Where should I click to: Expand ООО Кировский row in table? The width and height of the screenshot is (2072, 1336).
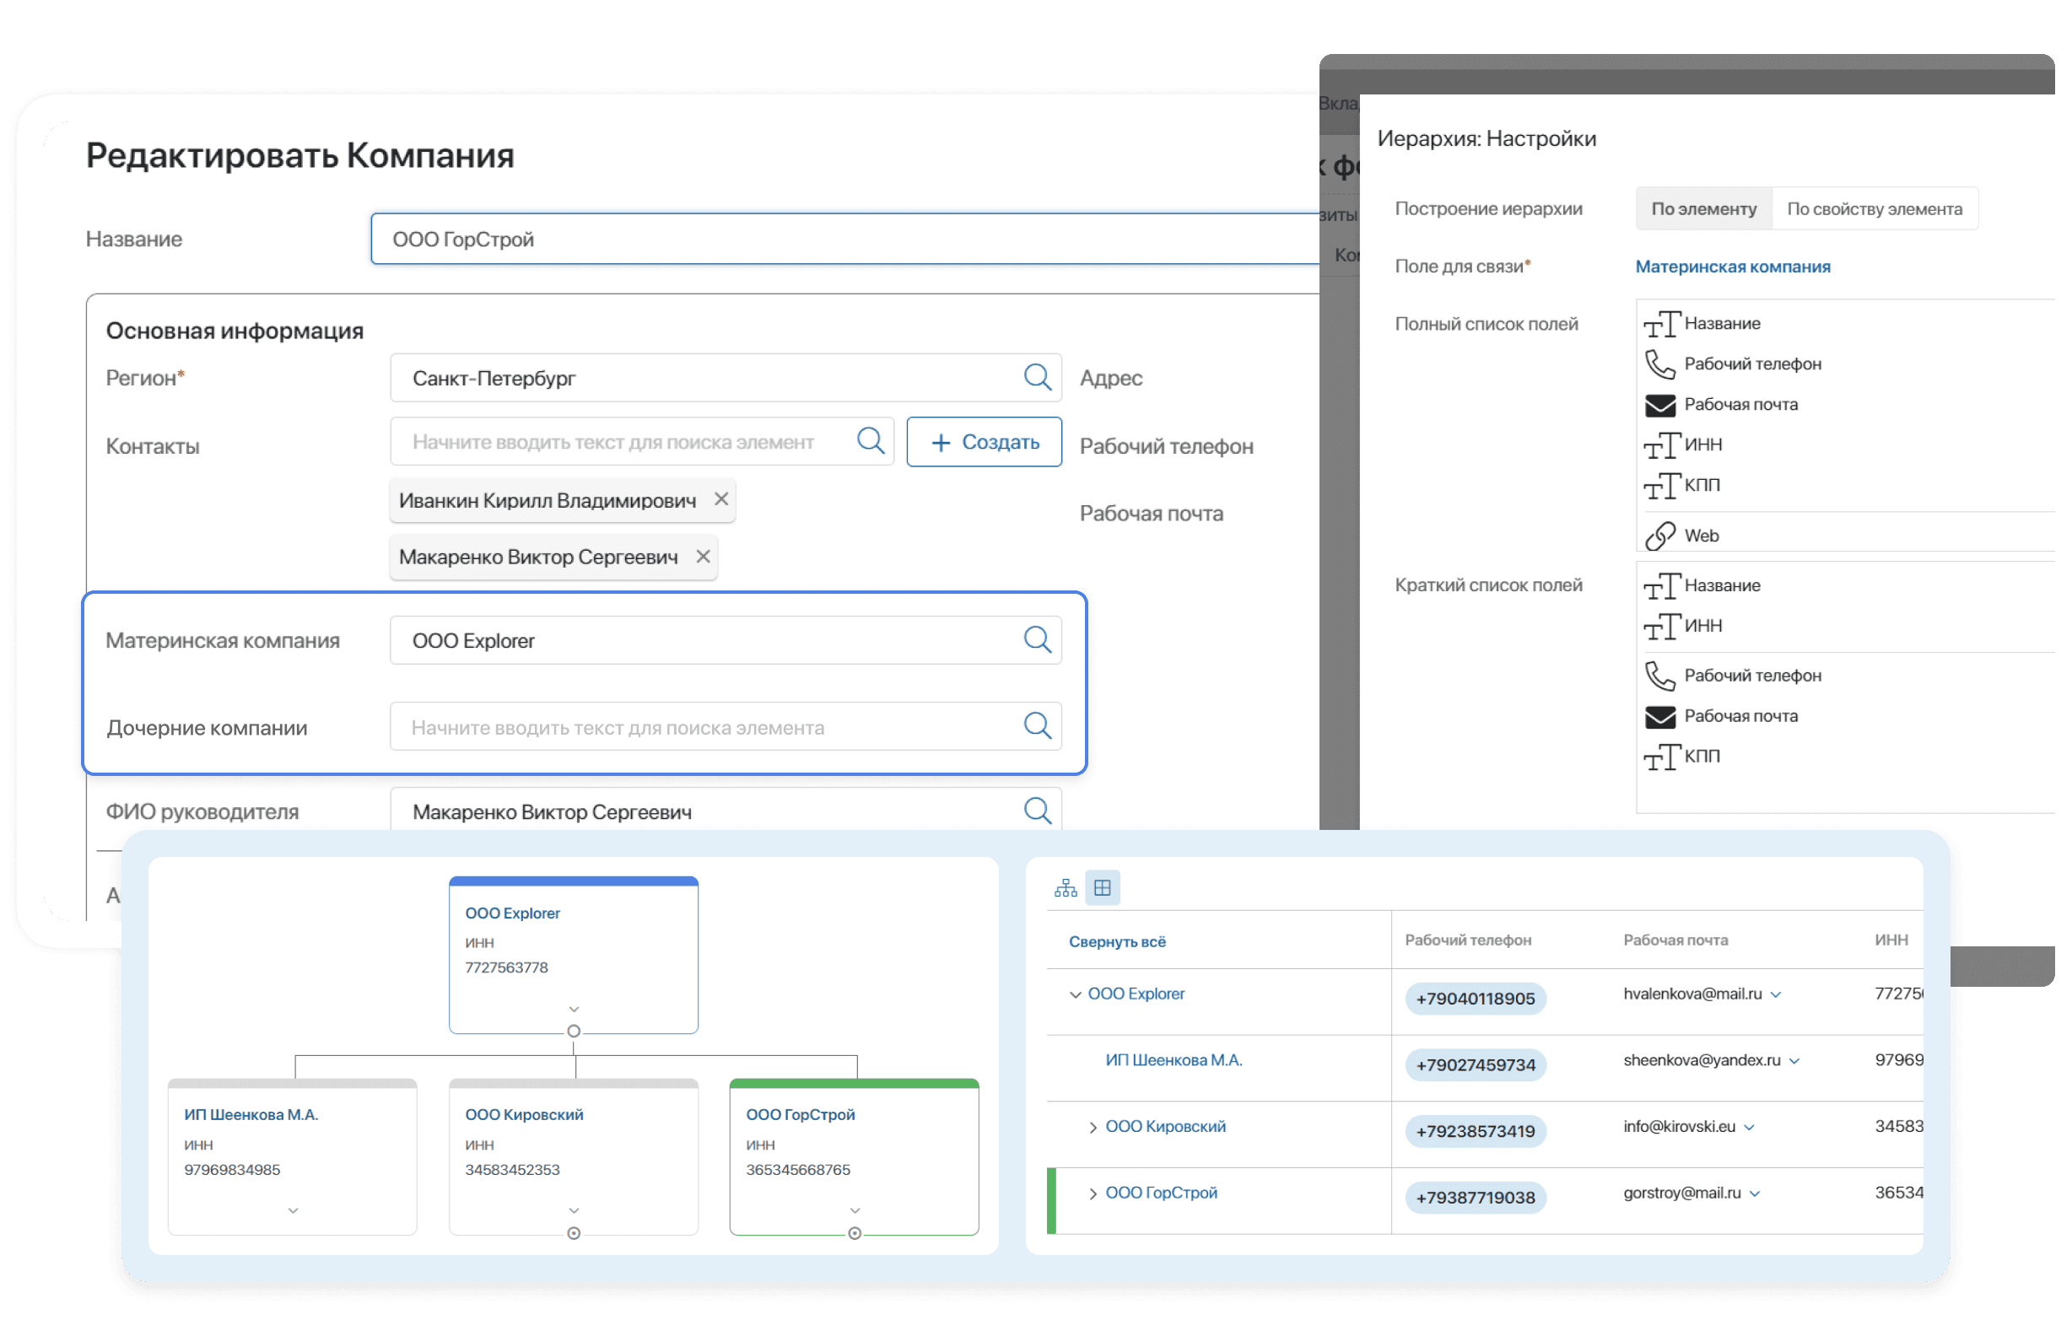coord(1093,1128)
